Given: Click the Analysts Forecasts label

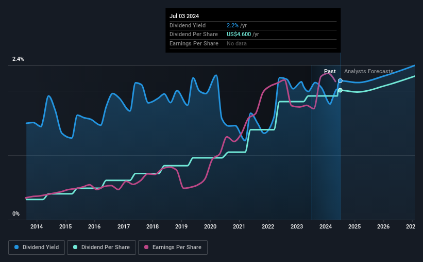Looking at the screenshot, I should [x=368, y=71].
